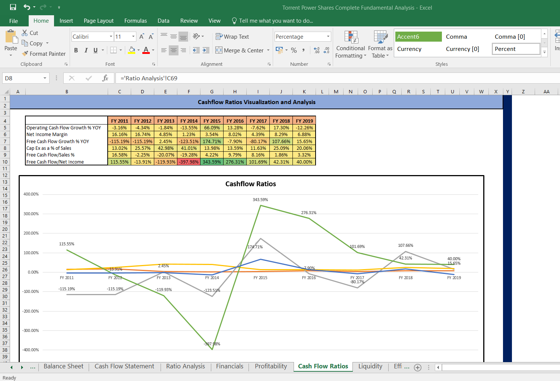This screenshot has height=381, width=560.
Task: Click Merge & Center button
Action: pos(239,50)
